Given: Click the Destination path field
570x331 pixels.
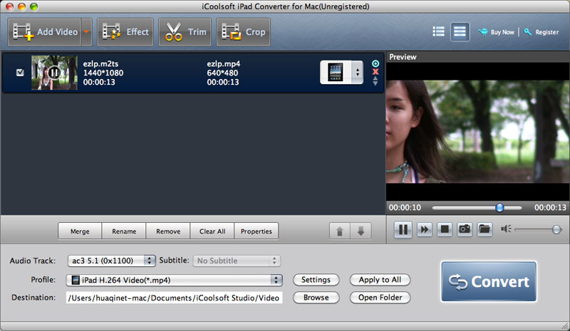Looking at the screenshot, I should (x=175, y=298).
